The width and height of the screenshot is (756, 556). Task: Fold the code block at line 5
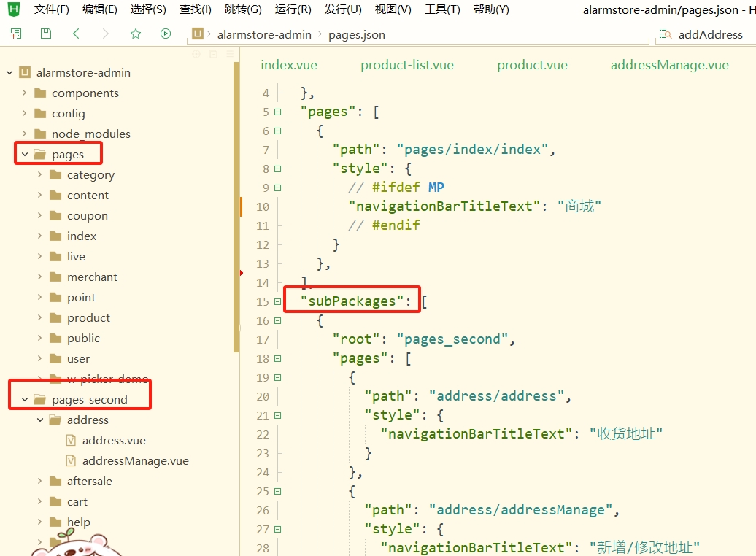click(x=278, y=112)
